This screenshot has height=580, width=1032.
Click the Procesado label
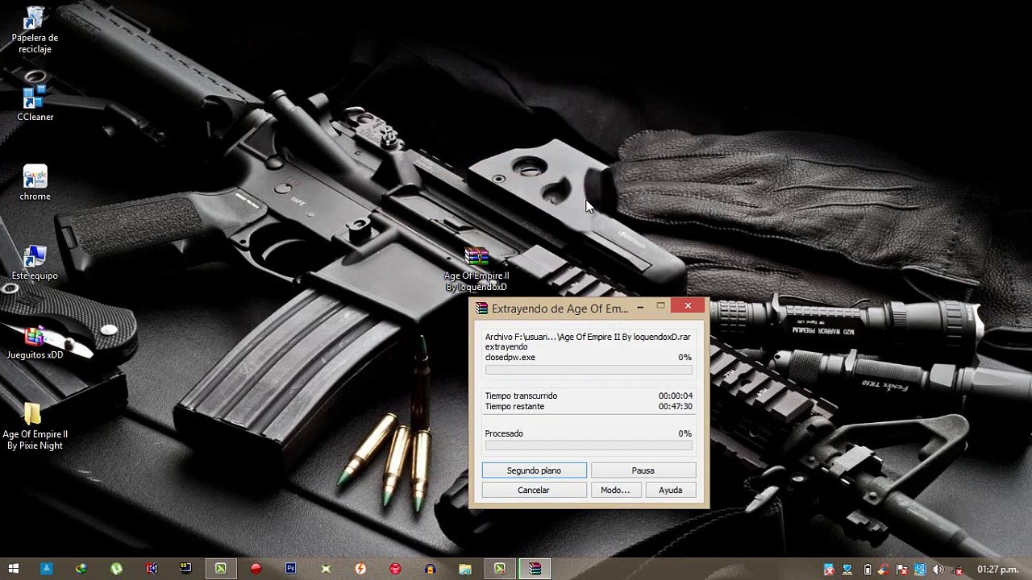504,433
